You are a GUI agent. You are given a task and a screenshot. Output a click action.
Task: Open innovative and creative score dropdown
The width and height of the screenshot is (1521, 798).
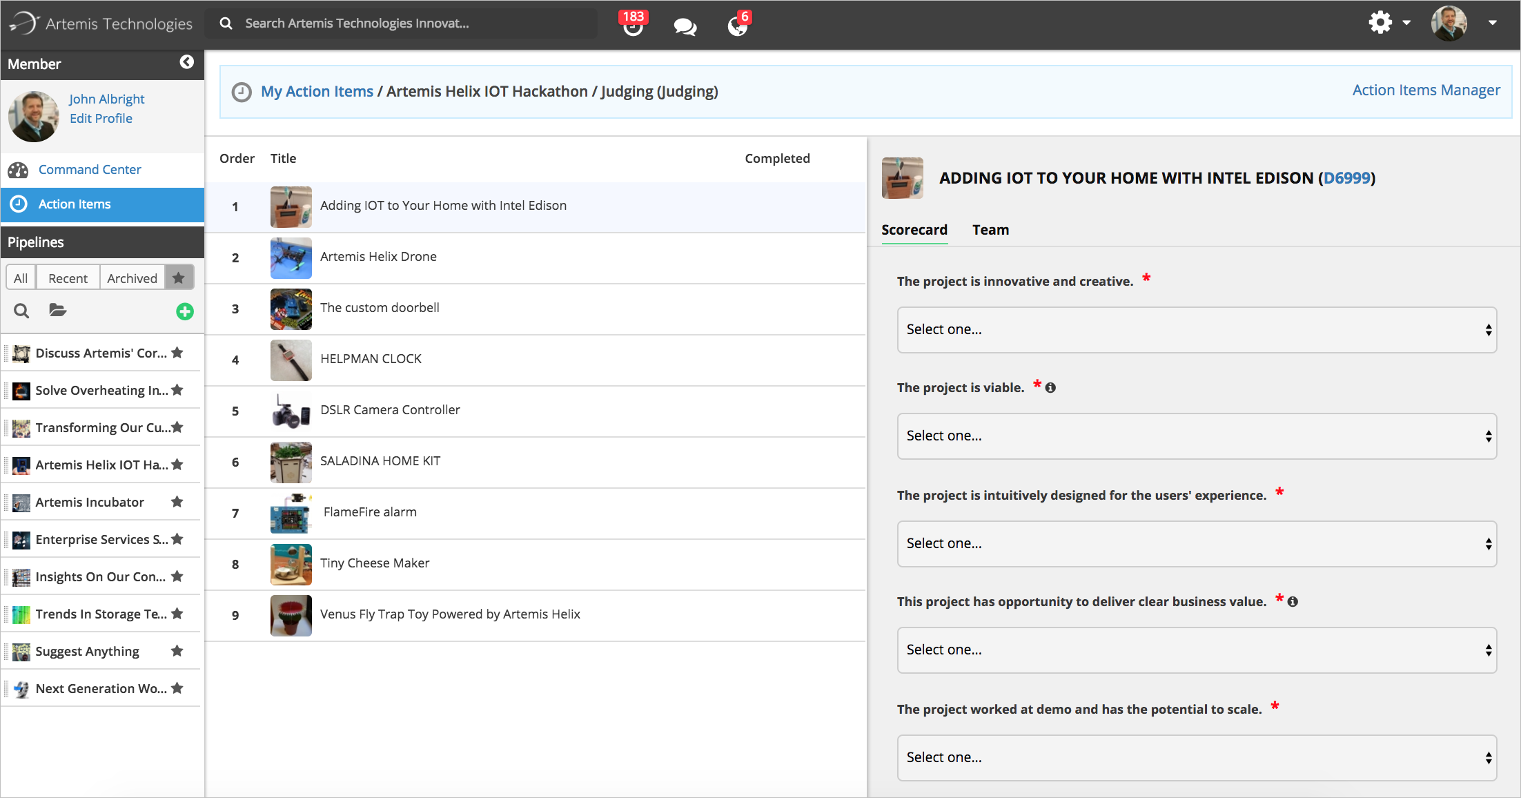pos(1197,330)
